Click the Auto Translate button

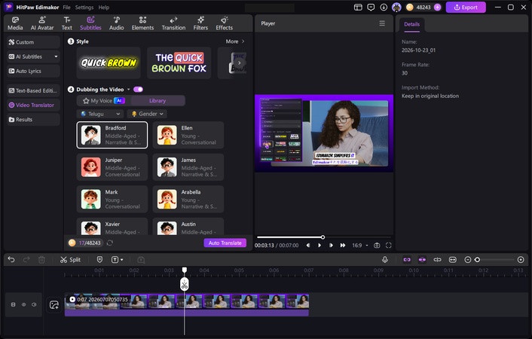225,243
